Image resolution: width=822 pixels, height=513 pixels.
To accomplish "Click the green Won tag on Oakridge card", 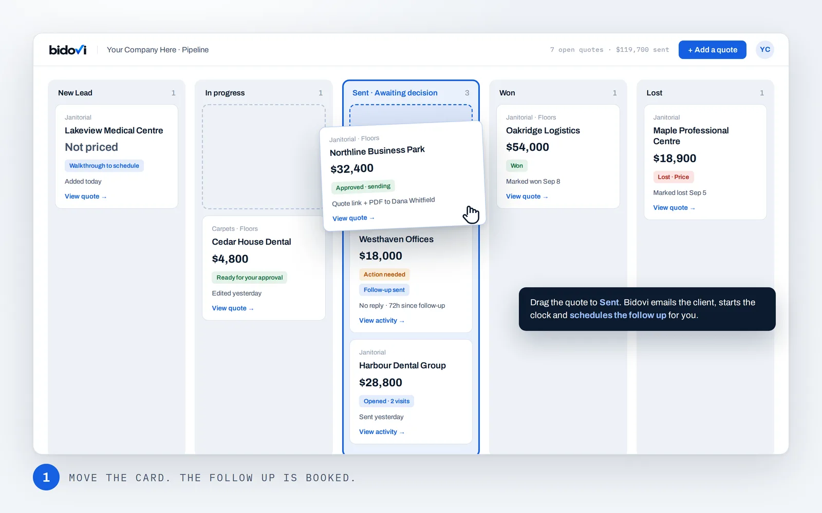I will click(517, 166).
